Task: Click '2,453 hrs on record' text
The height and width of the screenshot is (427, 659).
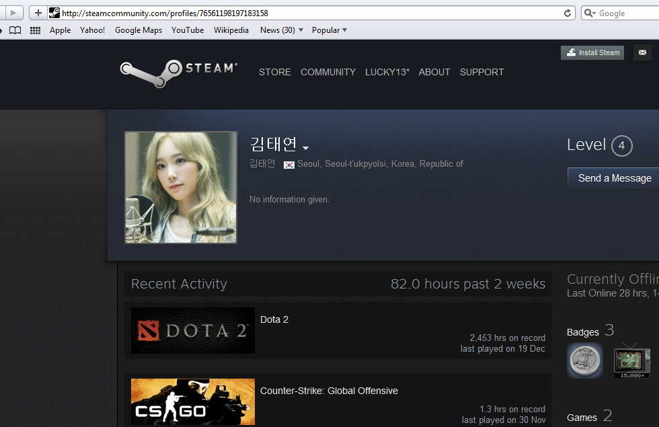Action: tap(507, 338)
